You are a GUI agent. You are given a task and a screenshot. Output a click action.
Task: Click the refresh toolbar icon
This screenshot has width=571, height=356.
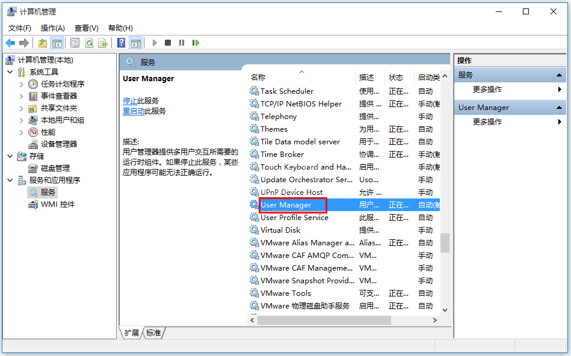(89, 43)
